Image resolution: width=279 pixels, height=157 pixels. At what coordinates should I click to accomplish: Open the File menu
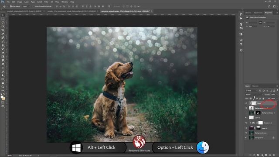tap(8, 2)
